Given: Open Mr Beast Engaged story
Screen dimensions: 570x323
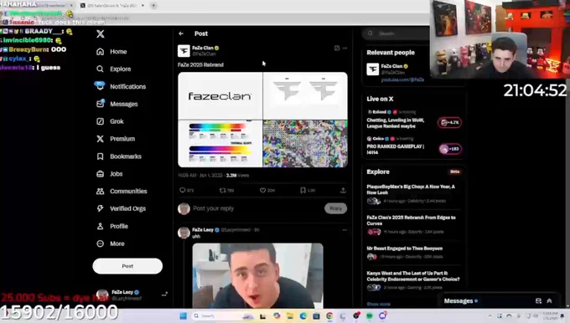Looking at the screenshot, I should coord(405,249).
